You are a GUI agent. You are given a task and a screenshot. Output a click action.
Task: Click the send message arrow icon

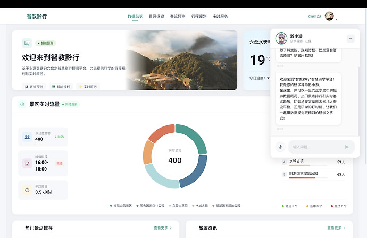(x=347, y=147)
